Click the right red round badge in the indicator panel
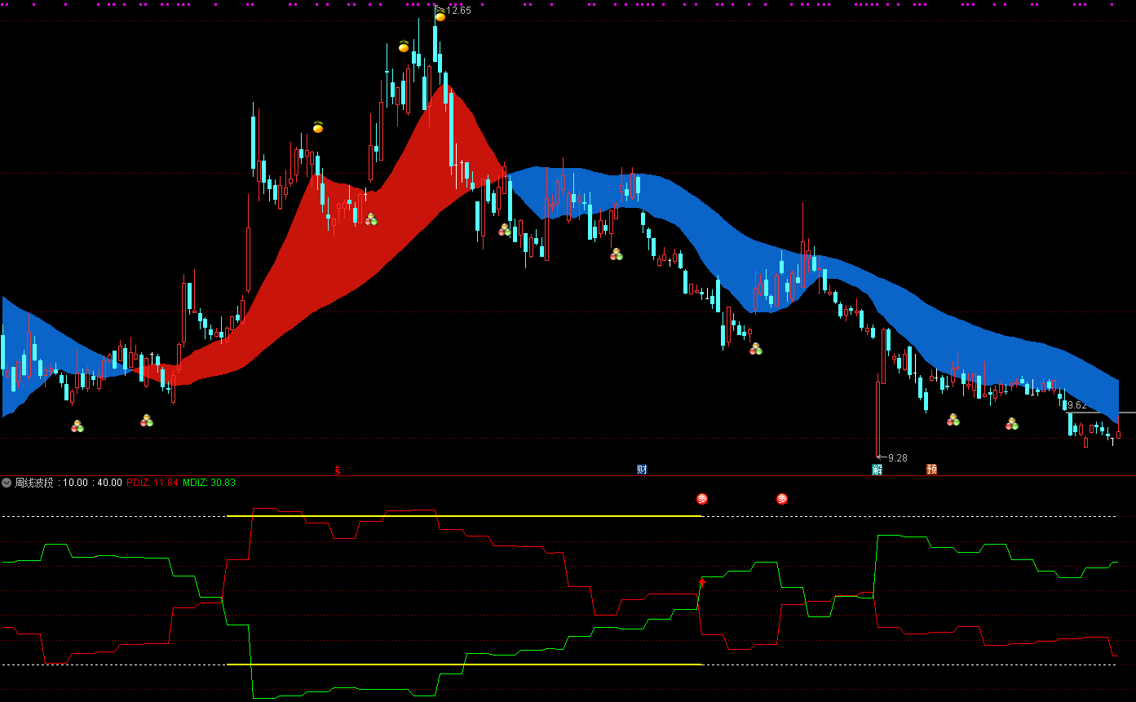This screenshot has height=702, width=1136. [782, 499]
